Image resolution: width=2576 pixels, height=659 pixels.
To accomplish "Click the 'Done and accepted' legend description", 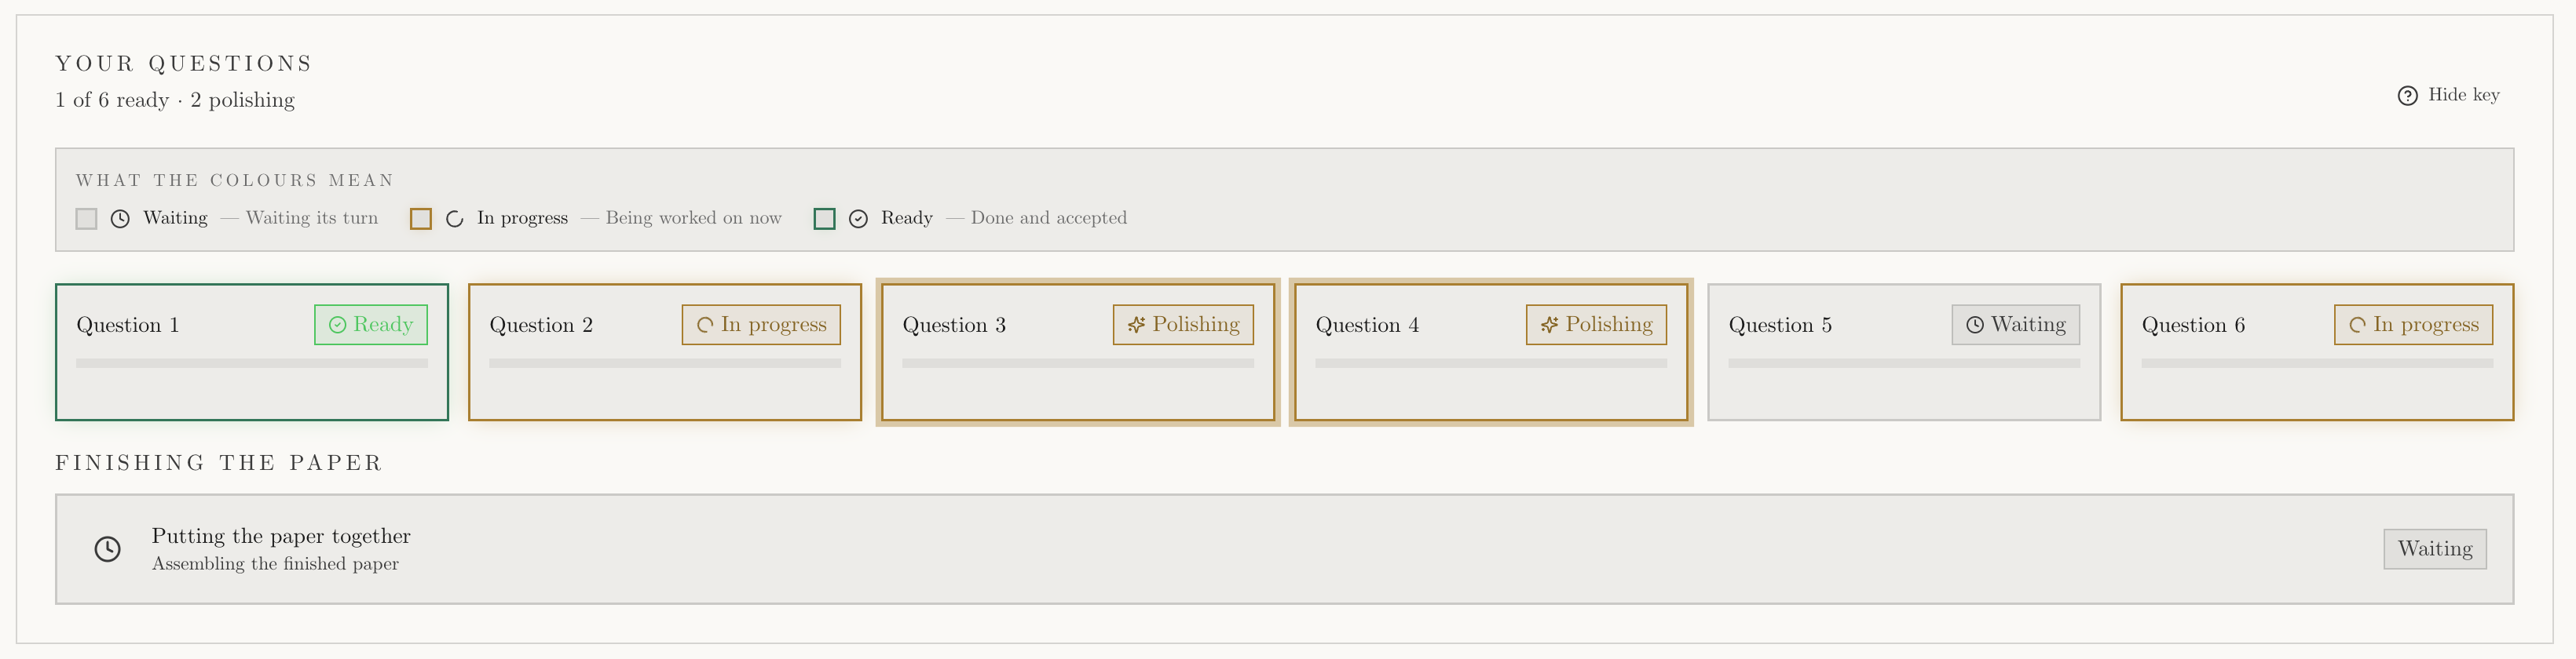I will click(x=1049, y=217).
